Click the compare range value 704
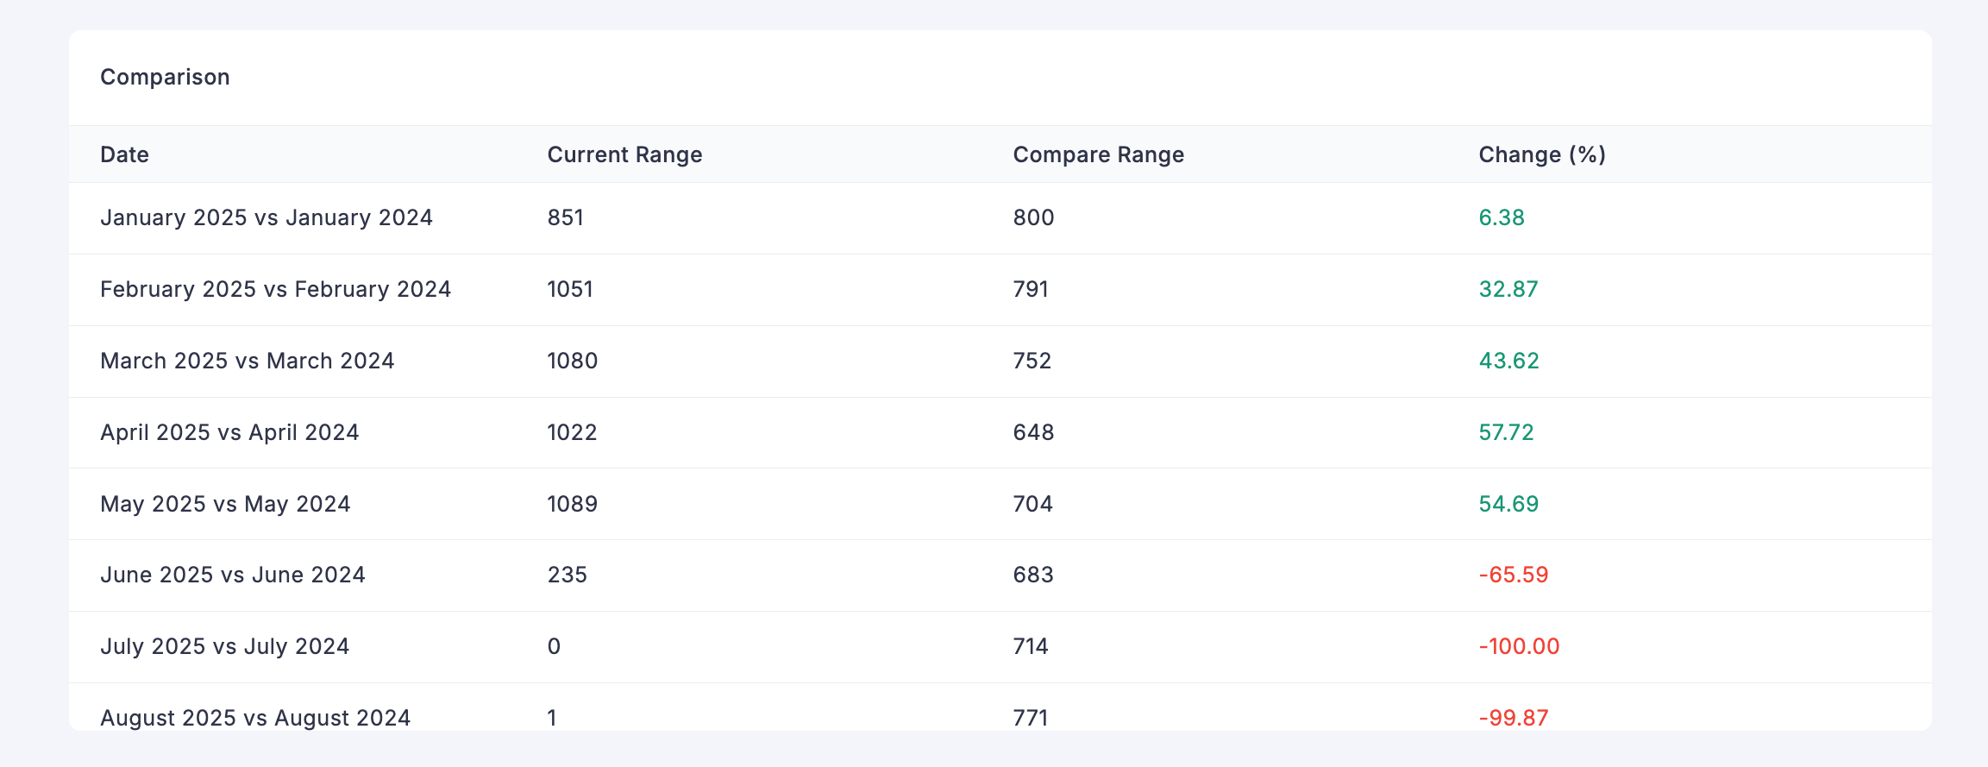This screenshot has width=1988, height=767. (x=1032, y=504)
